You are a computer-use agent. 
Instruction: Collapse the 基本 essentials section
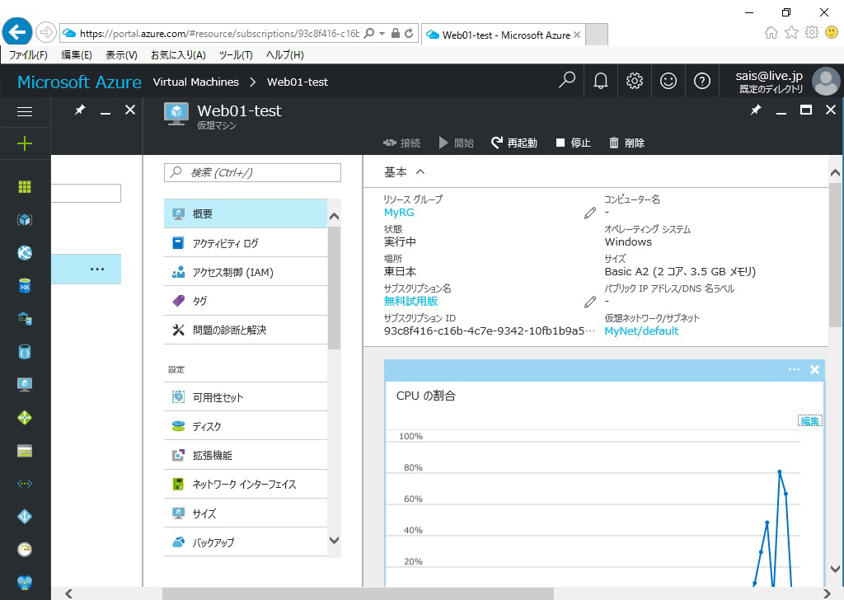click(x=421, y=171)
